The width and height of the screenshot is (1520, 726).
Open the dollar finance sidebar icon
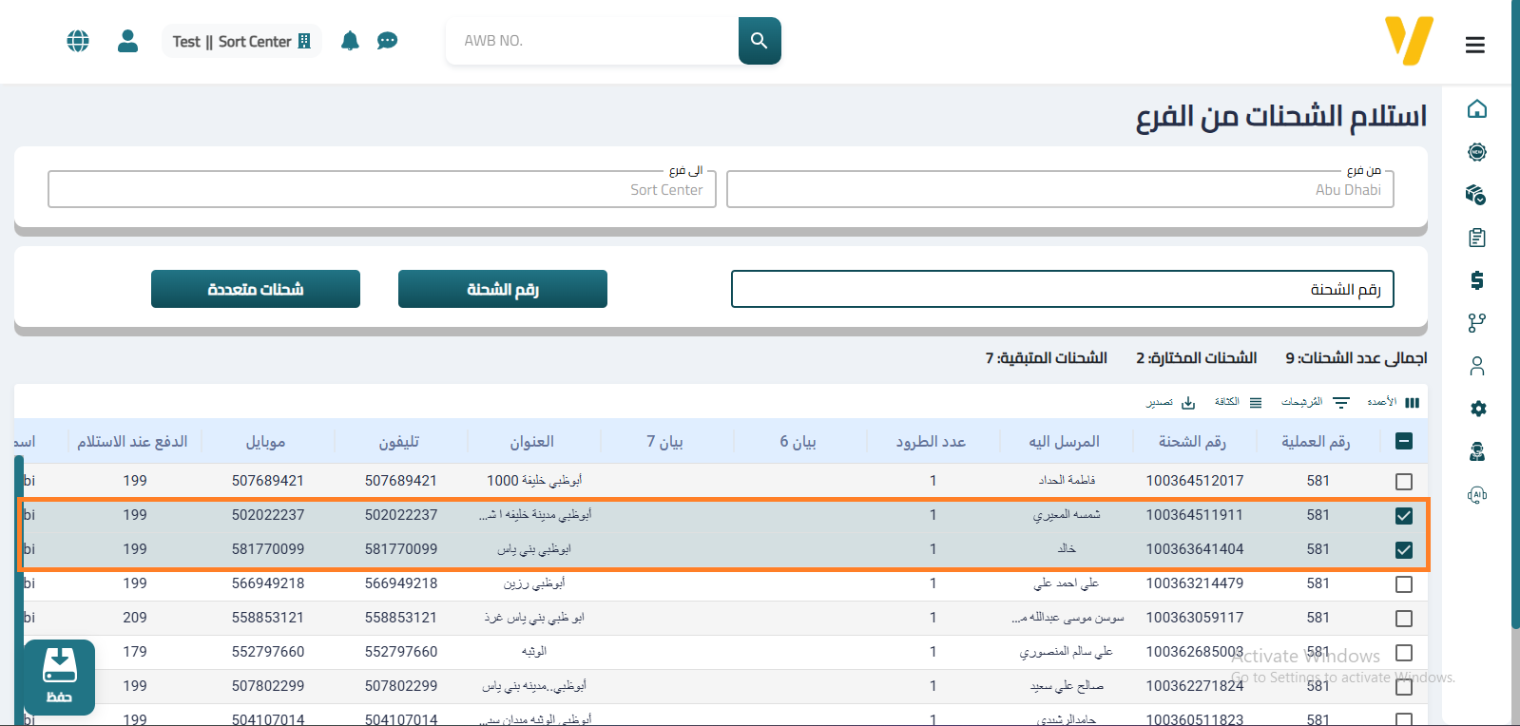coord(1476,280)
